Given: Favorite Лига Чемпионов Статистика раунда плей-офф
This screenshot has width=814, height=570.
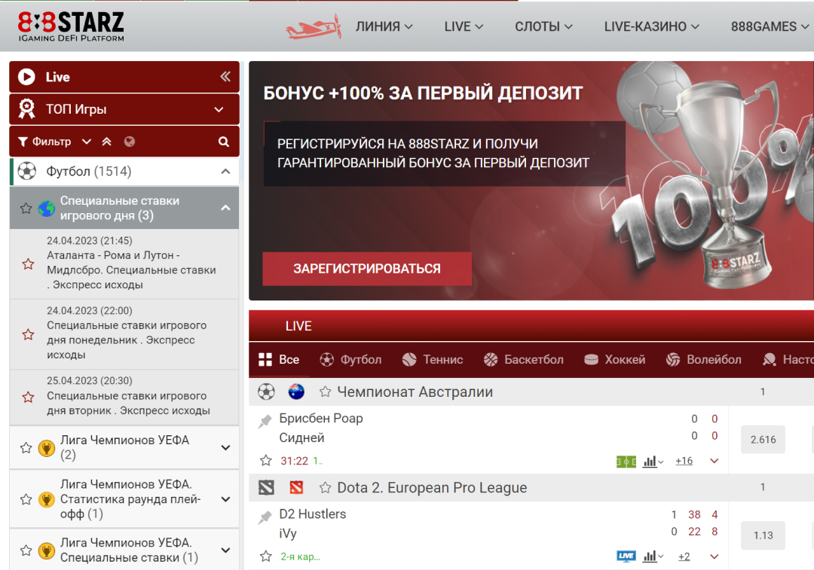Looking at the screenshot, I should coord(26,499).
